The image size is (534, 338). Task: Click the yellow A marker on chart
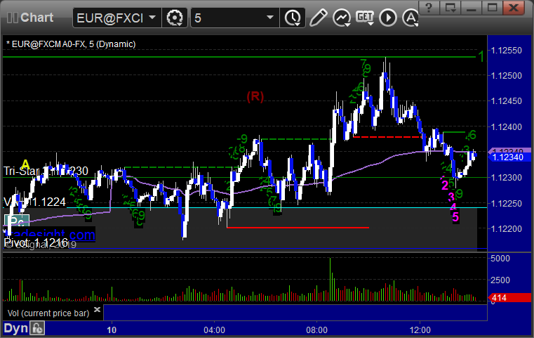[x=25, y=164]
